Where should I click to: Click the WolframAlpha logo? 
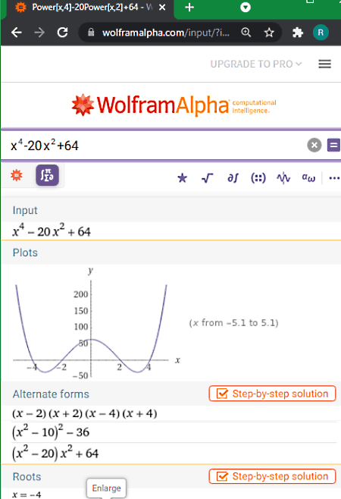[x=174, y=105]
